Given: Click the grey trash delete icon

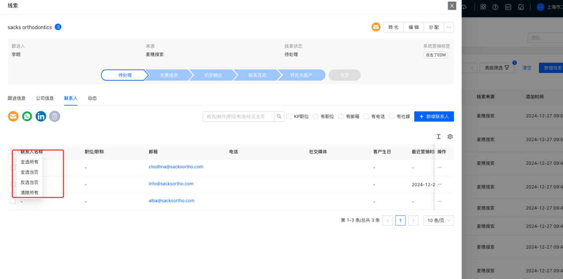Looking at the screenshot, I should coord(55,116).
